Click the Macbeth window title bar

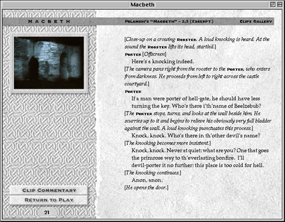click(142, 5)
